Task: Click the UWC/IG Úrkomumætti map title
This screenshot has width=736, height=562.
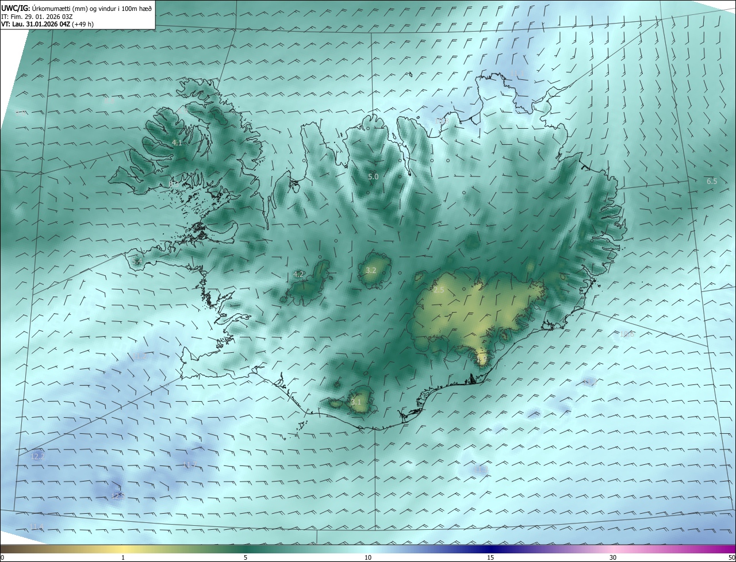Action: pos(76,8)
